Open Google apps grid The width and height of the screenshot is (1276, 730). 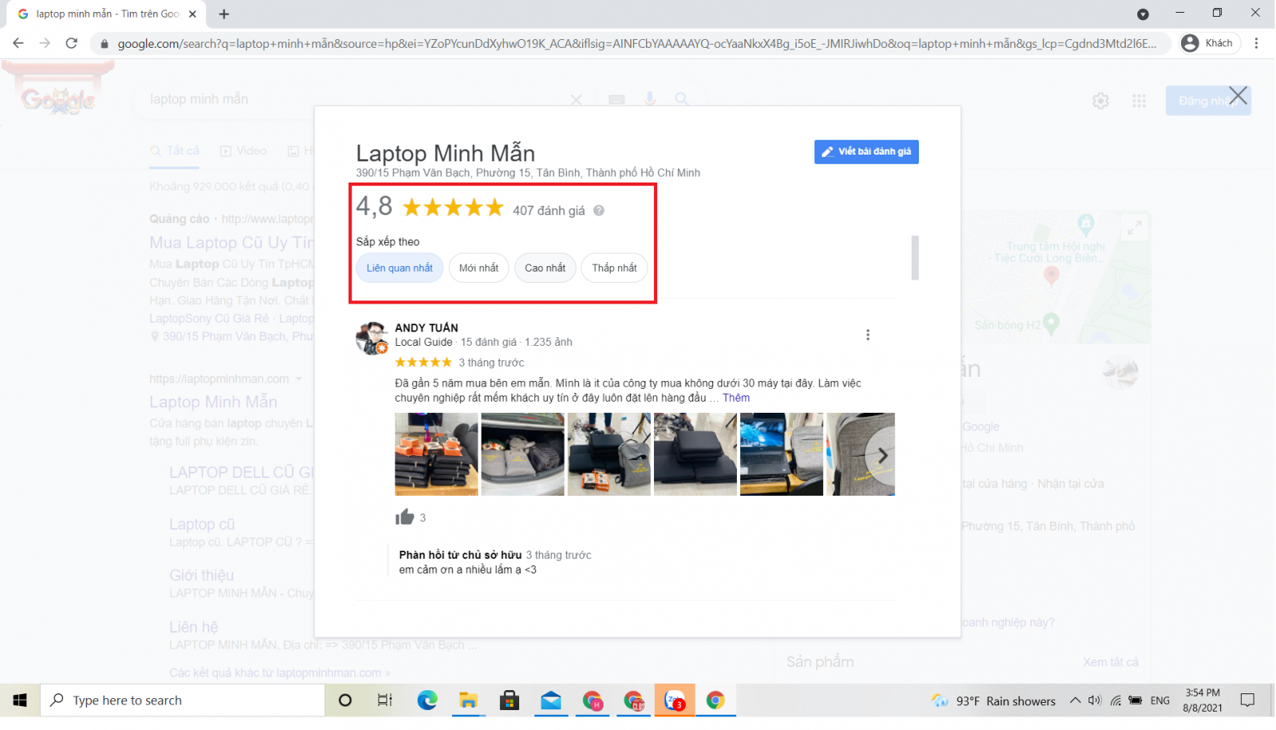pos(1139,101)
